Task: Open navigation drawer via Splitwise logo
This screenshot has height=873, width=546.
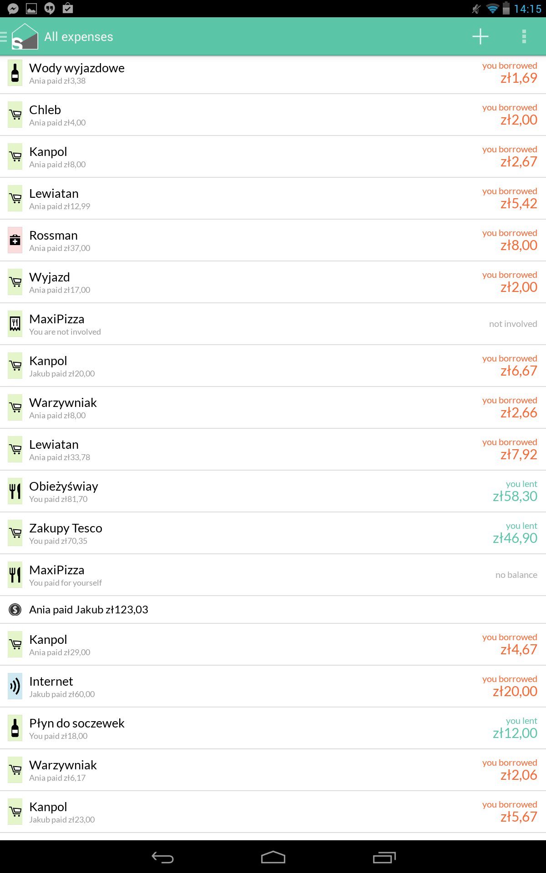Action: click(24, 37)
